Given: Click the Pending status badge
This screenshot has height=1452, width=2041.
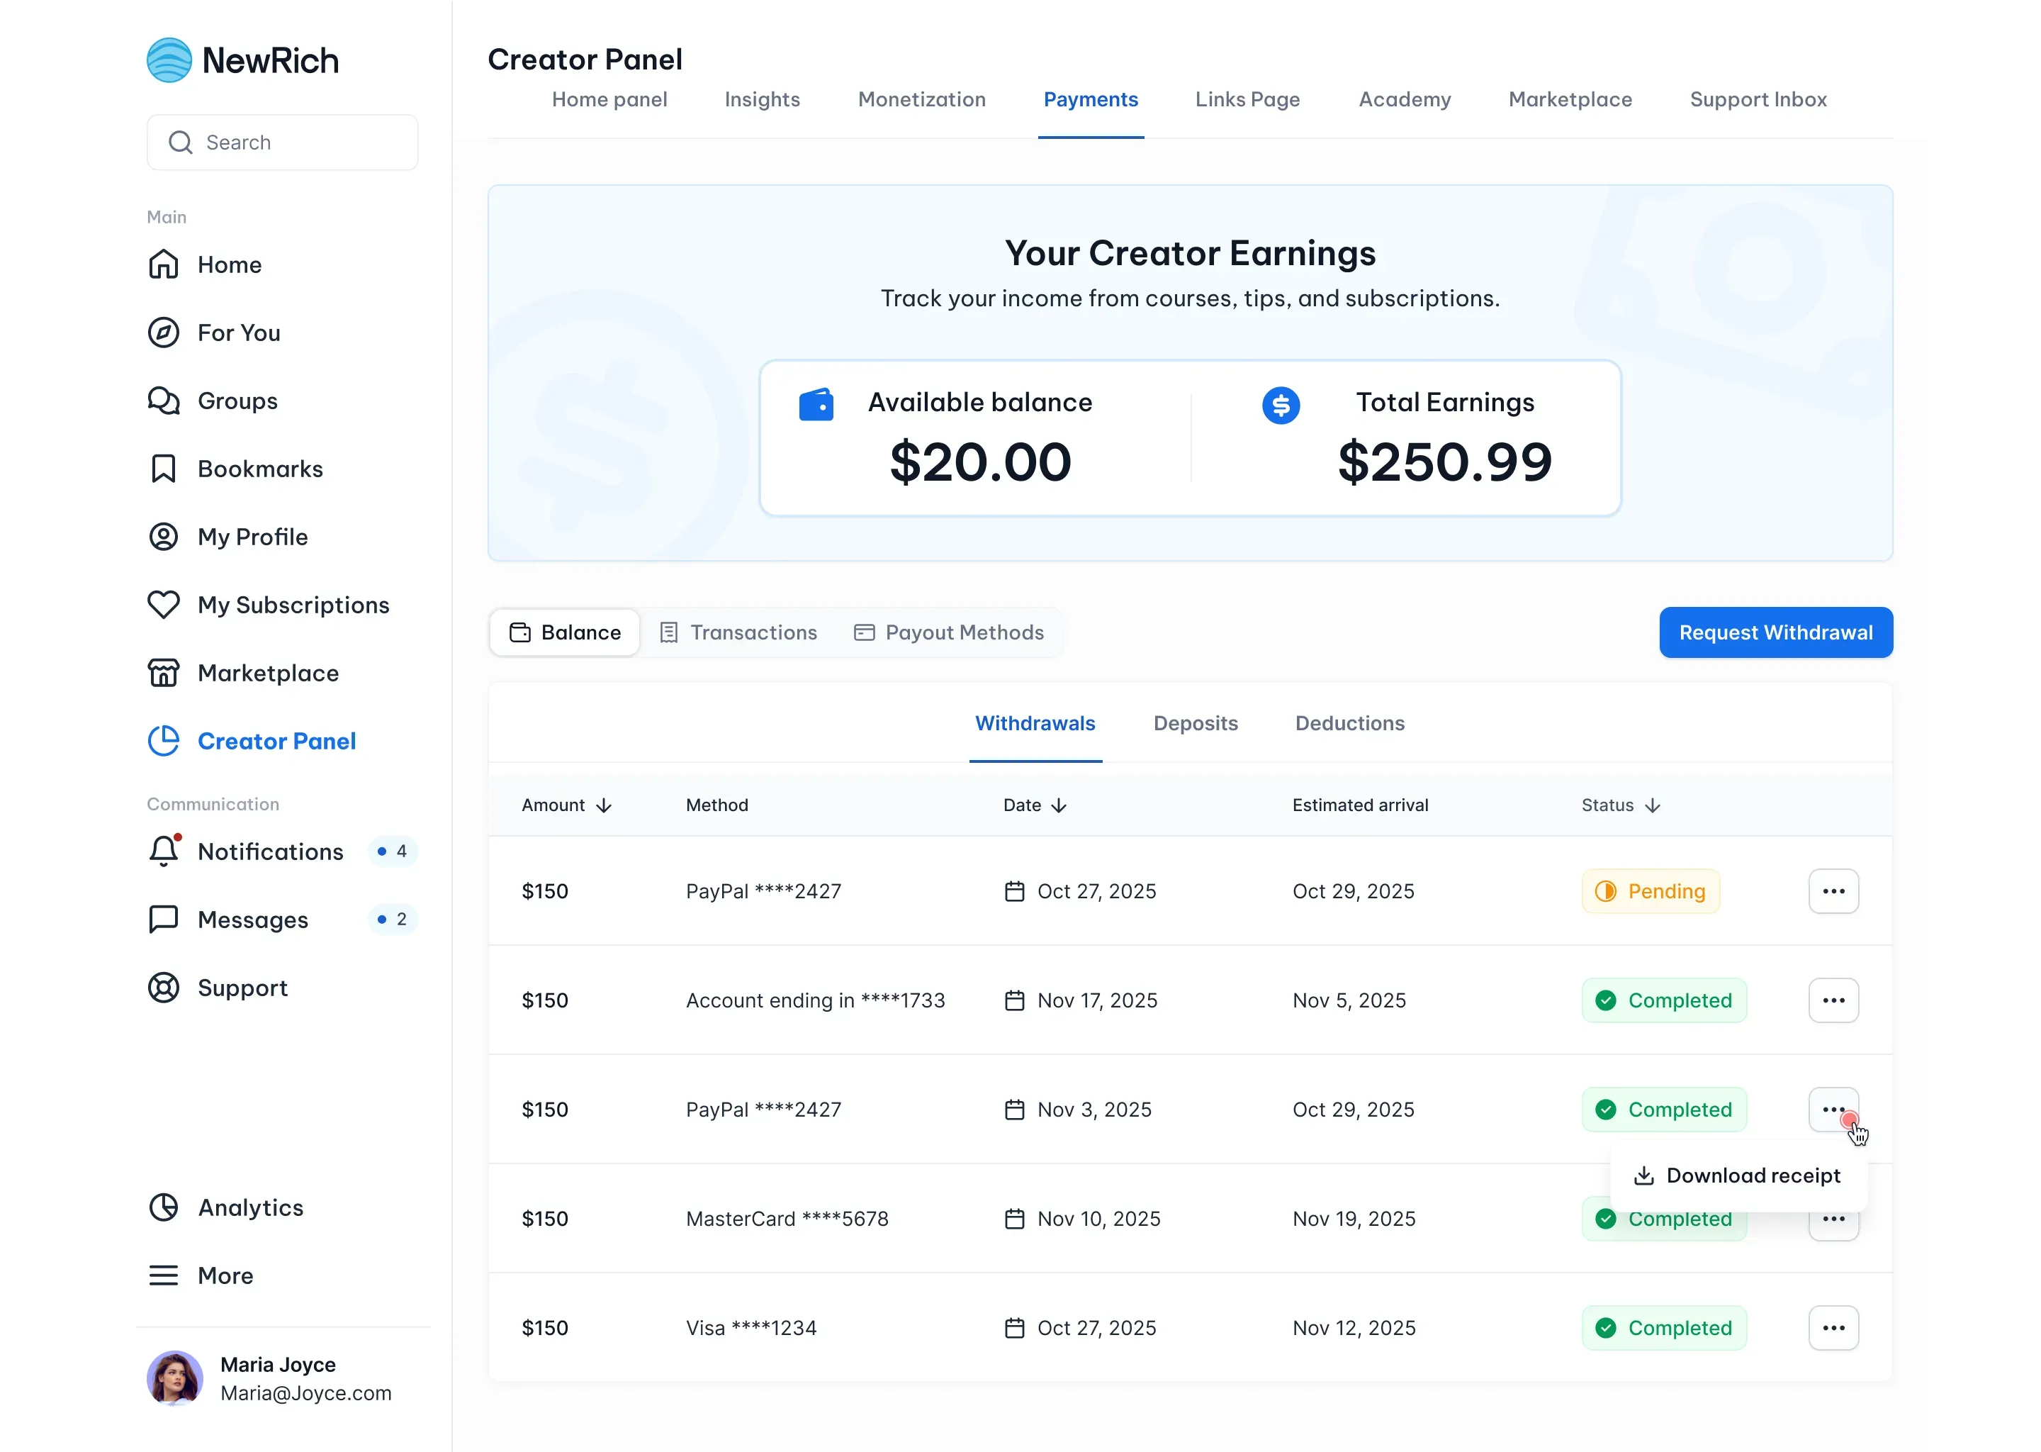Looking at the screenshot, I should point(1651,891).
